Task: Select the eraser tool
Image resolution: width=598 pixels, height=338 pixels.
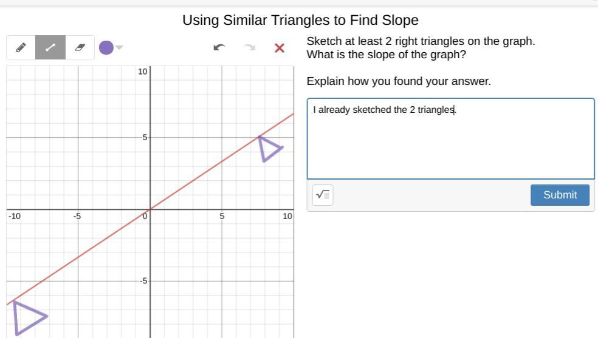Action: click(x=80, y=47)
